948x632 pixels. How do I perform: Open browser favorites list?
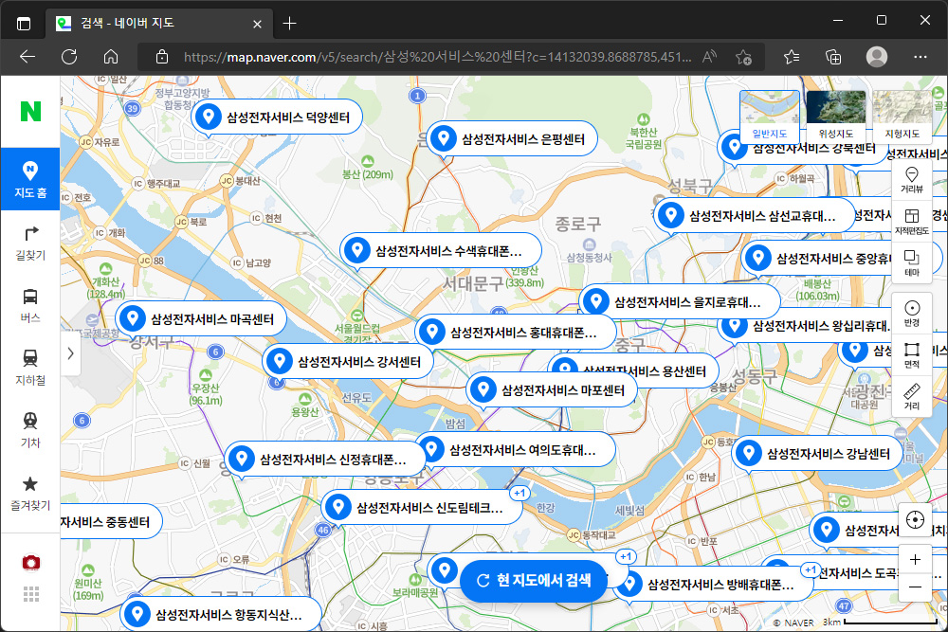pyautogui.click(x=792, y=57)
